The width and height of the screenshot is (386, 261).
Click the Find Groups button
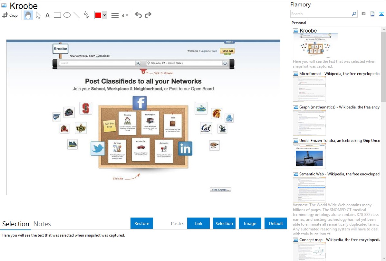pyautogui.click(x=220, y=190)
